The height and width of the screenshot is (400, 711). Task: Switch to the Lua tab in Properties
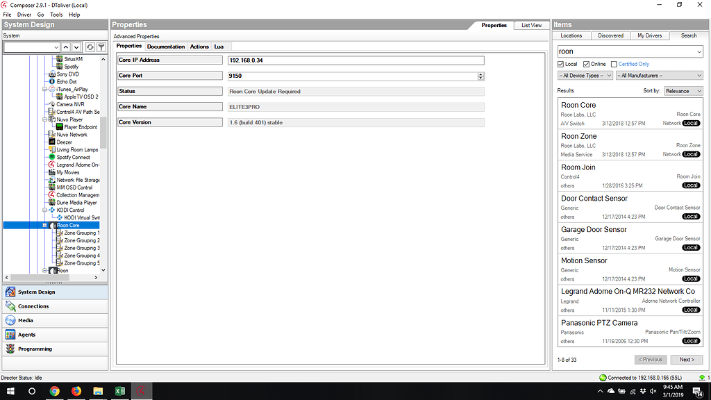point(219,47)
